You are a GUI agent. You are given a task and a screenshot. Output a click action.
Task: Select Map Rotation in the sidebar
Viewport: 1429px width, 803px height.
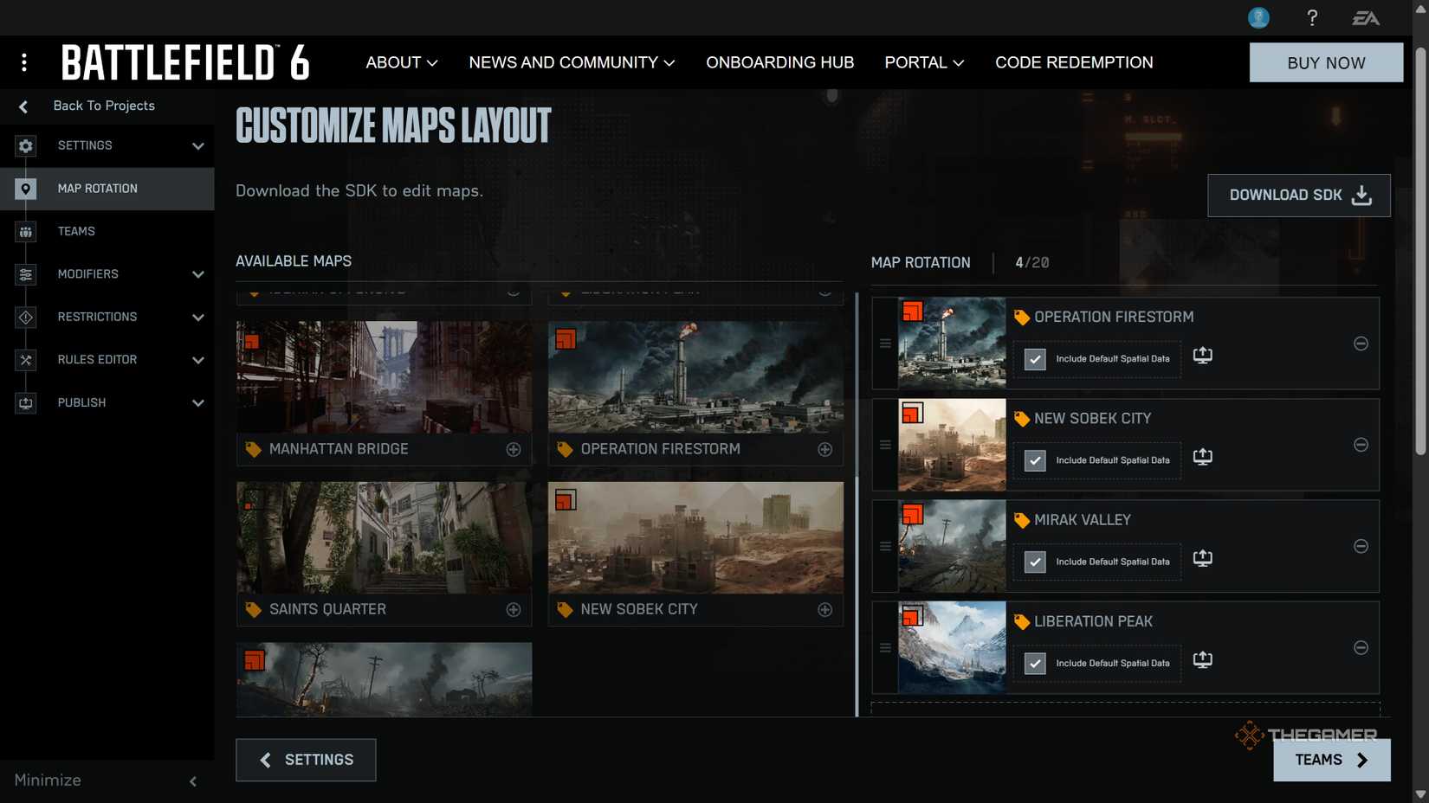pos(97,188)
